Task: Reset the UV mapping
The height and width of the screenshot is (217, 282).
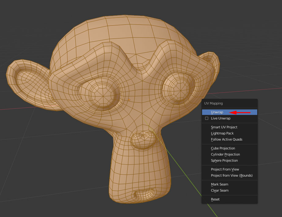Action: (x=215, y=199)
